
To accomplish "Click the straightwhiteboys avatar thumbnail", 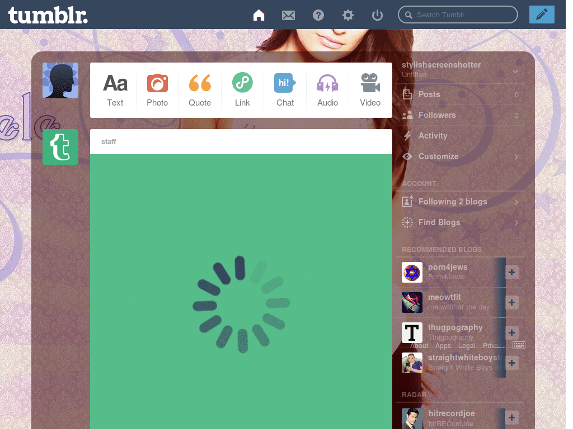I will 412,363.
